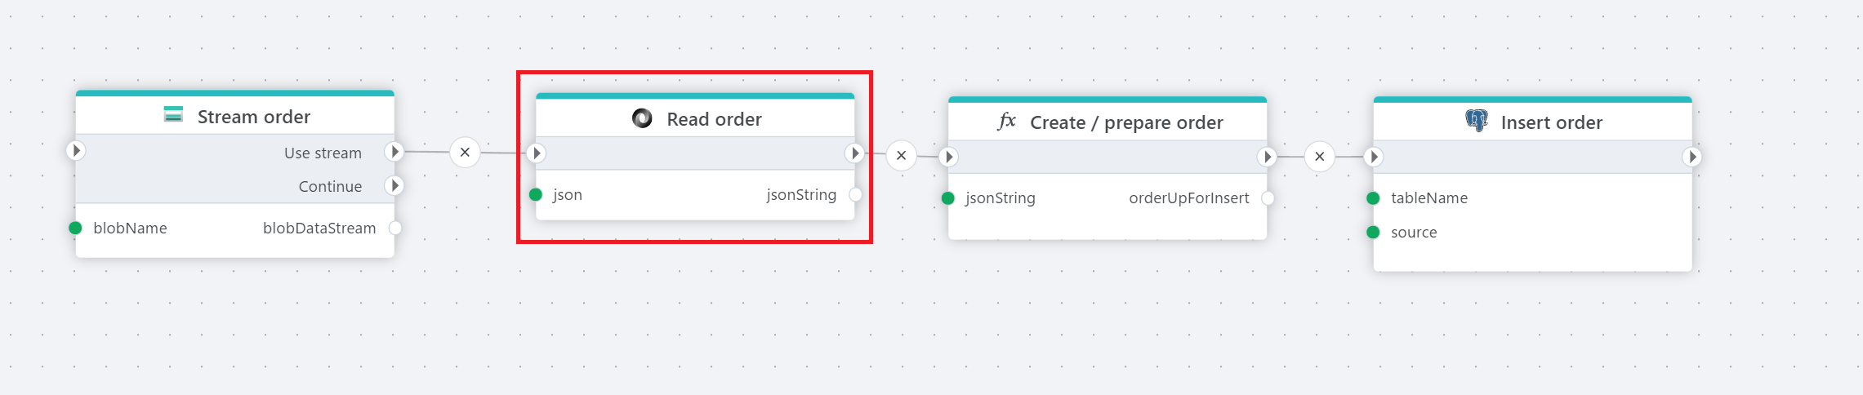
Task: Click Insert order's right output arrow
Action: click(1691, 157)
